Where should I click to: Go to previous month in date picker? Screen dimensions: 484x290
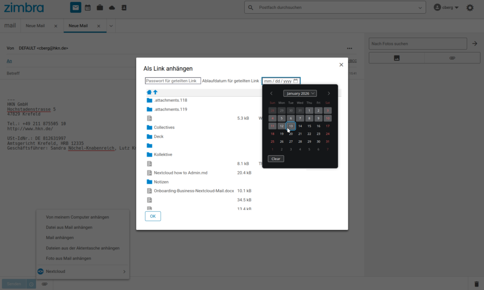click(271, 94)
